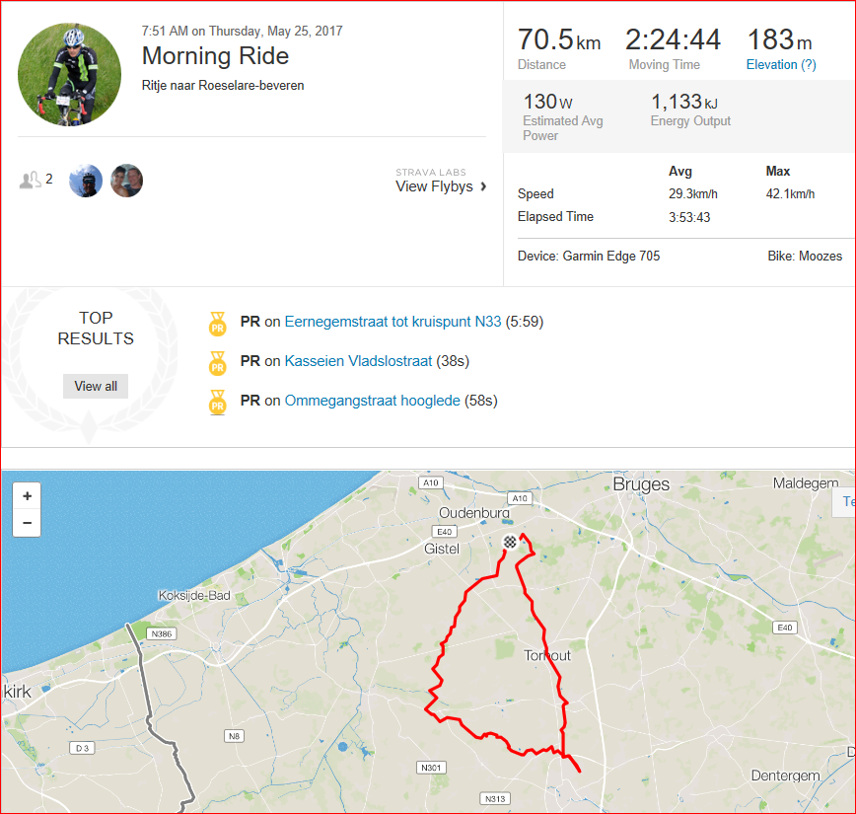Open Kasseien Vladslostraat segment link

tap(358, 361)
